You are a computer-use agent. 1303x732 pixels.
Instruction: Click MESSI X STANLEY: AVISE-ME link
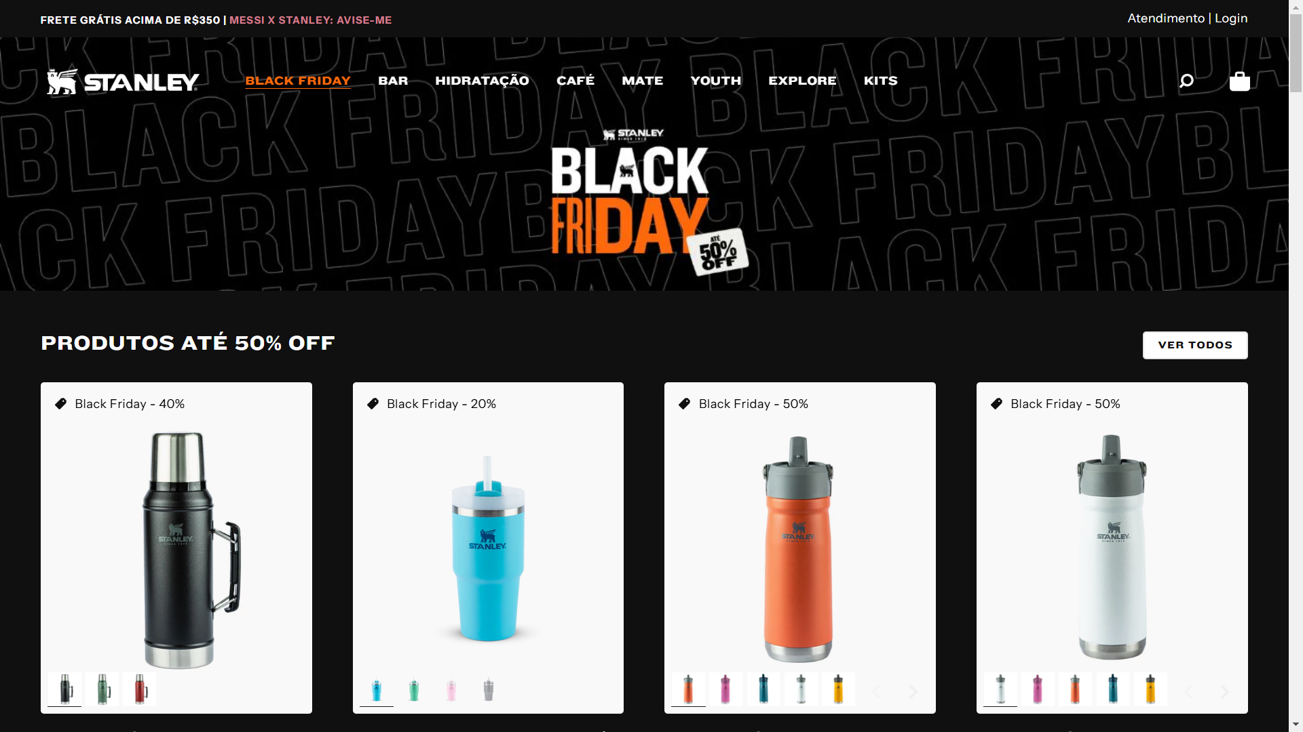[x=311, y=20]
